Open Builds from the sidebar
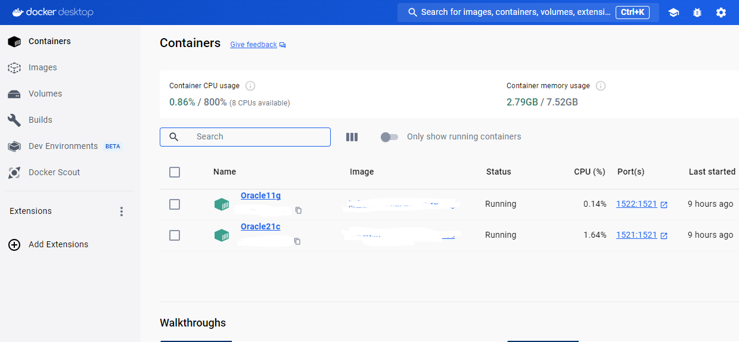The width and height of the screenshot is (739, 342). pyautogui.click(x=70, y=120)
